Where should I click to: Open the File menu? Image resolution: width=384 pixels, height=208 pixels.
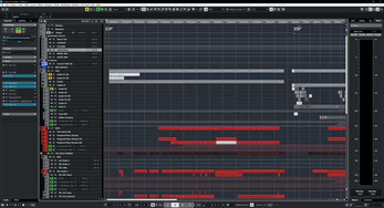pos(3,5)
